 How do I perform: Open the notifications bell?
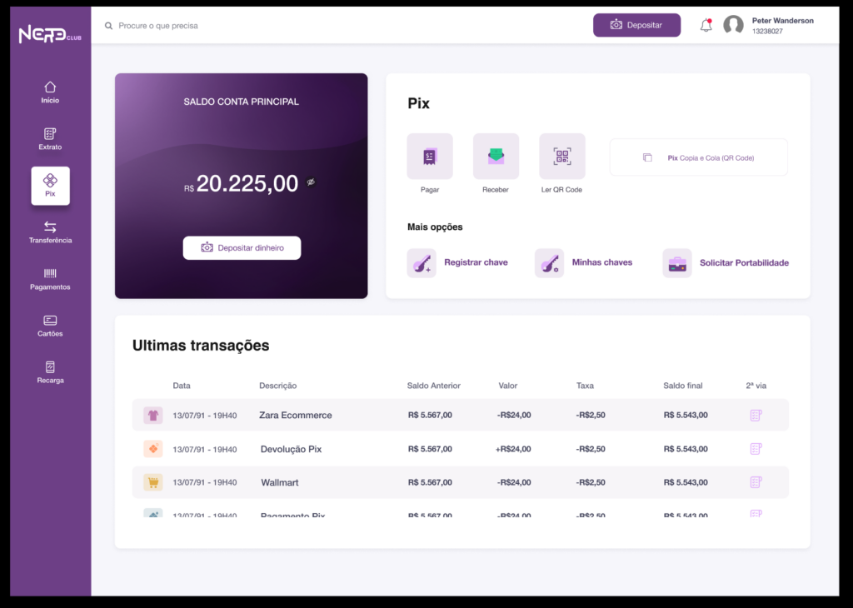click(x=706, y=25)
